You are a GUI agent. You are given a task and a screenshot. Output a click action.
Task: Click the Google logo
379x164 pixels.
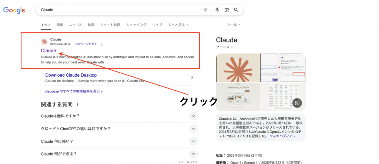coord(14,10)
